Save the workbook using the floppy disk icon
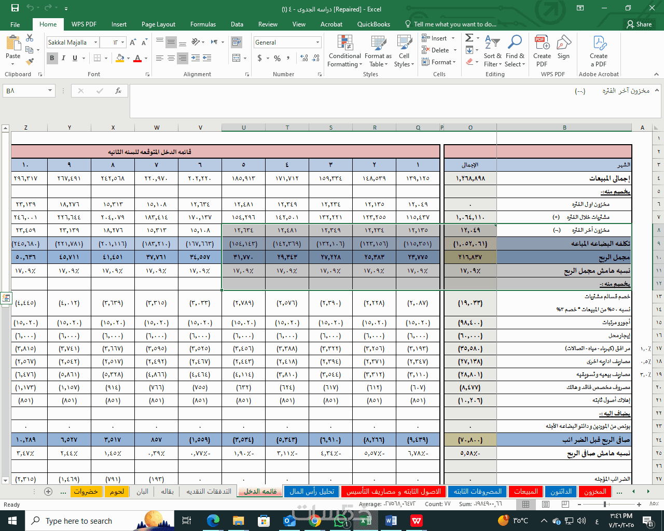Screen dimensions: 664x531 click(15, 9)
